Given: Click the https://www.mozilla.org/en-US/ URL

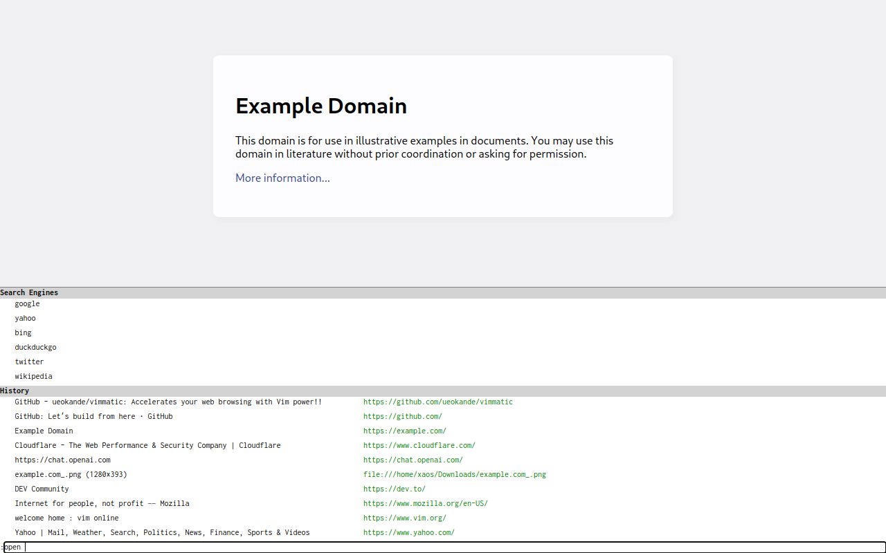Looking at the screenshot, I should (x=426, y=504).
